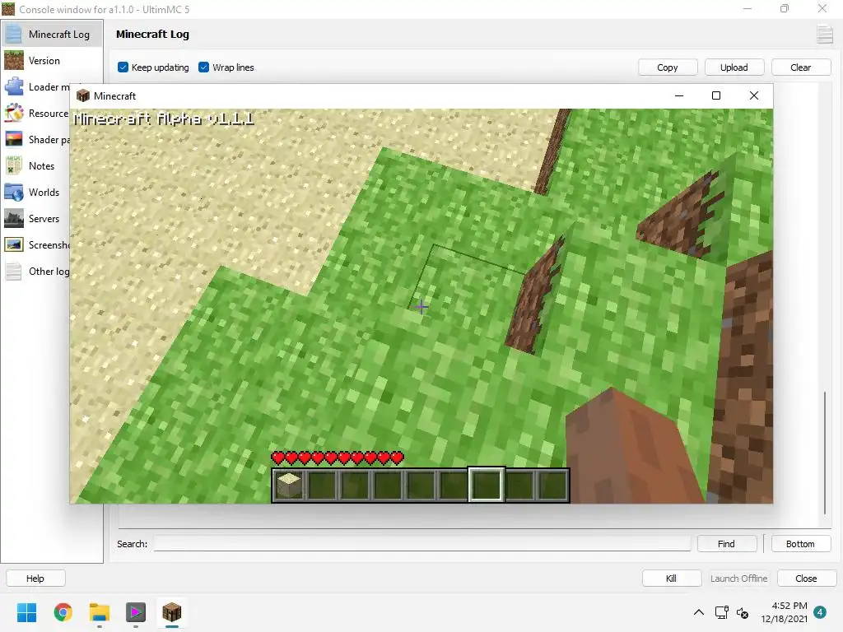The height and width of the screenshot is (632, 843).
Task: Open network status tray icon
Action: click(x=721, y=612)
